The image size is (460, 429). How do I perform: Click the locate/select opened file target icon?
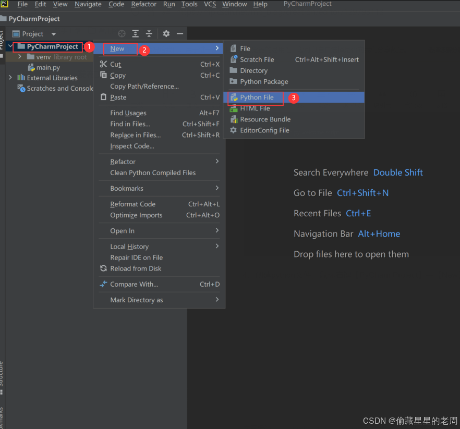coord(122,34)
